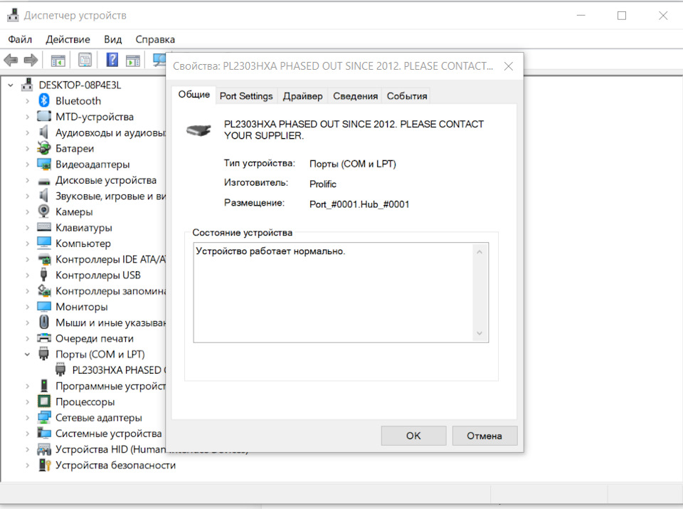Select the Общие tab
Image resolution: width=683 pixels, height=509 pixels.
[194, 95]
